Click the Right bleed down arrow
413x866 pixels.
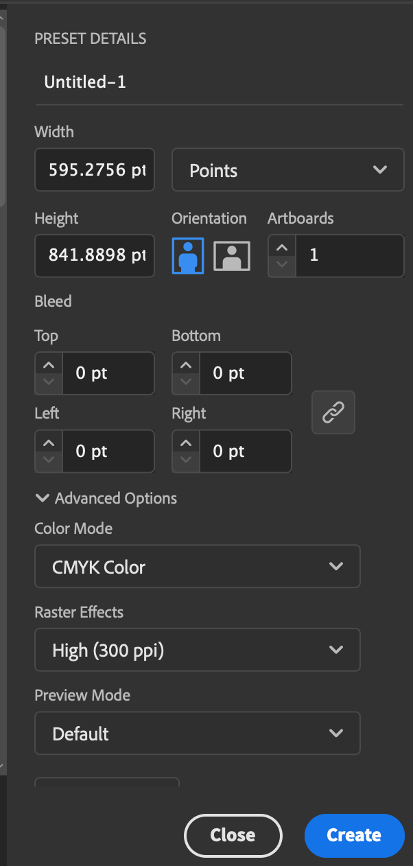pyautogui.click(x=185, y=460)
